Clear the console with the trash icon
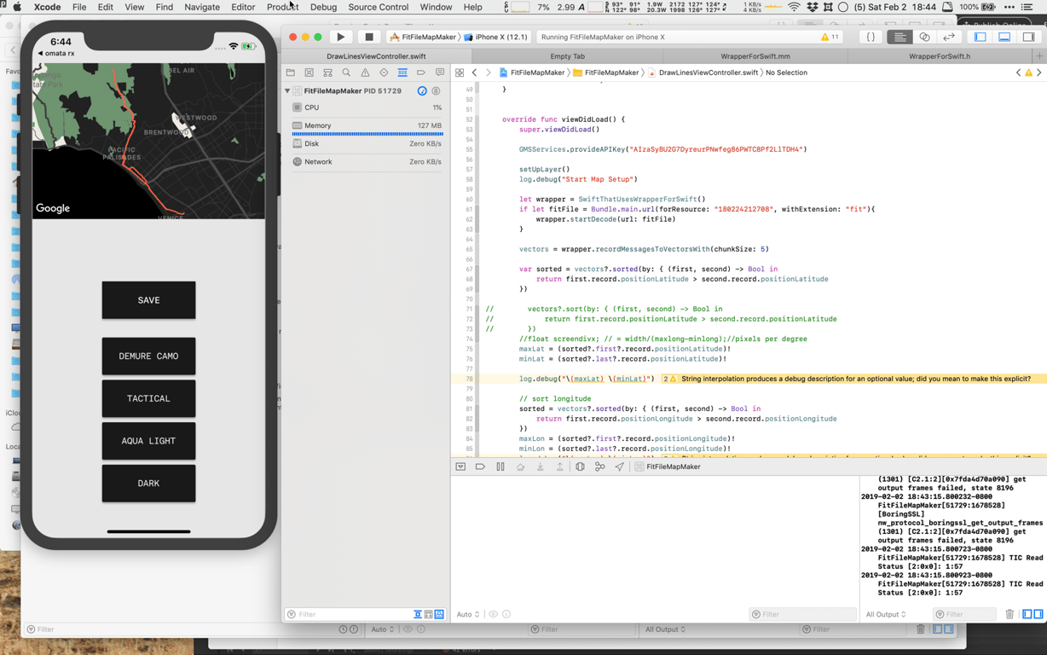This screenshot has height=655, width=1047. (1009, 615)
